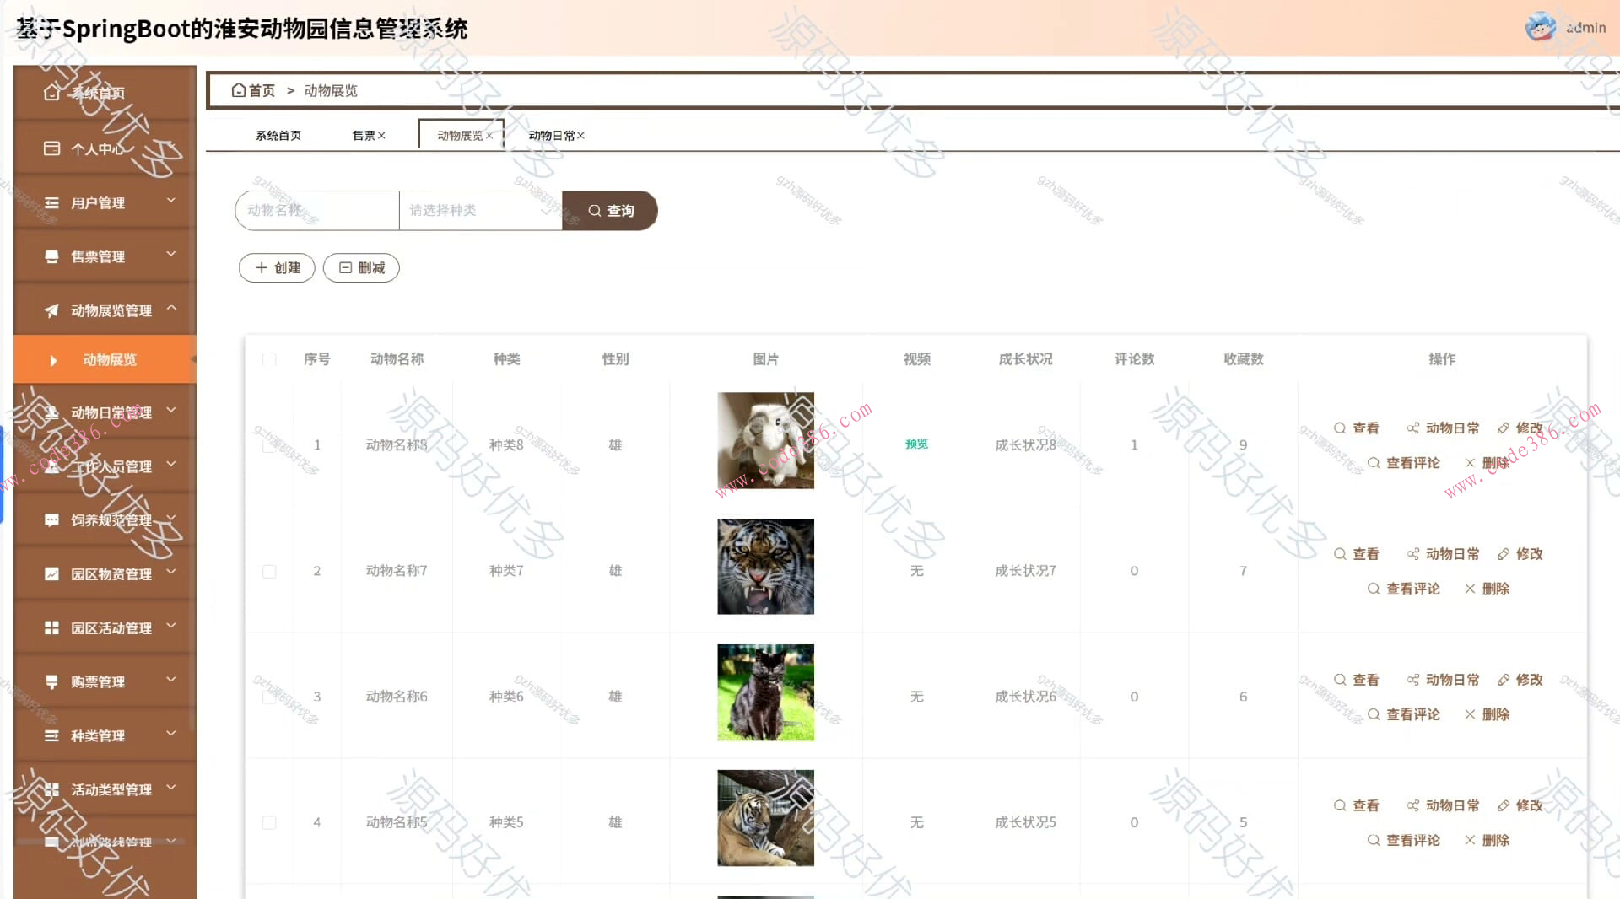
Task: Click inside the 动物名称 search input
Action: 316,211
